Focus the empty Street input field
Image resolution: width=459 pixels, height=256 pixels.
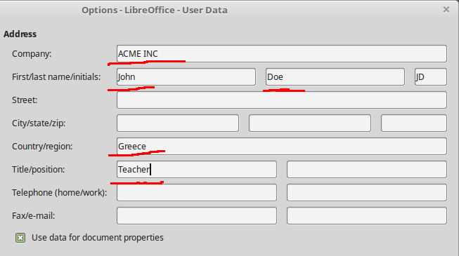point(282,100)
